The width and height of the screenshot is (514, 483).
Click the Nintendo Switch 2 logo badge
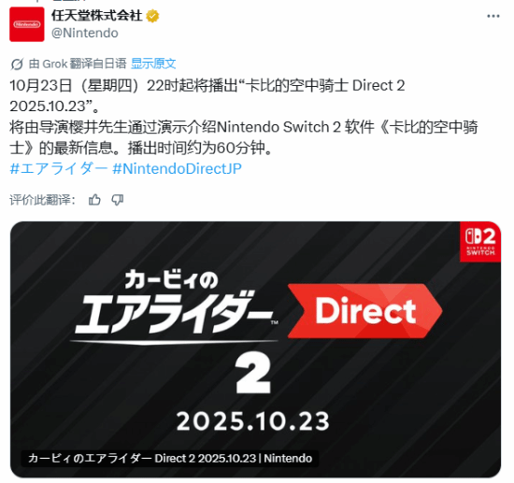coord(480,242)
